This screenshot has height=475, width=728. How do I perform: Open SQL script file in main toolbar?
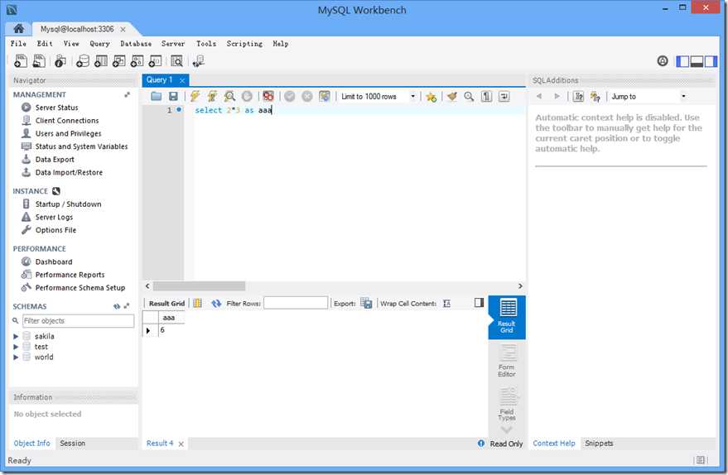pos(40,60)
